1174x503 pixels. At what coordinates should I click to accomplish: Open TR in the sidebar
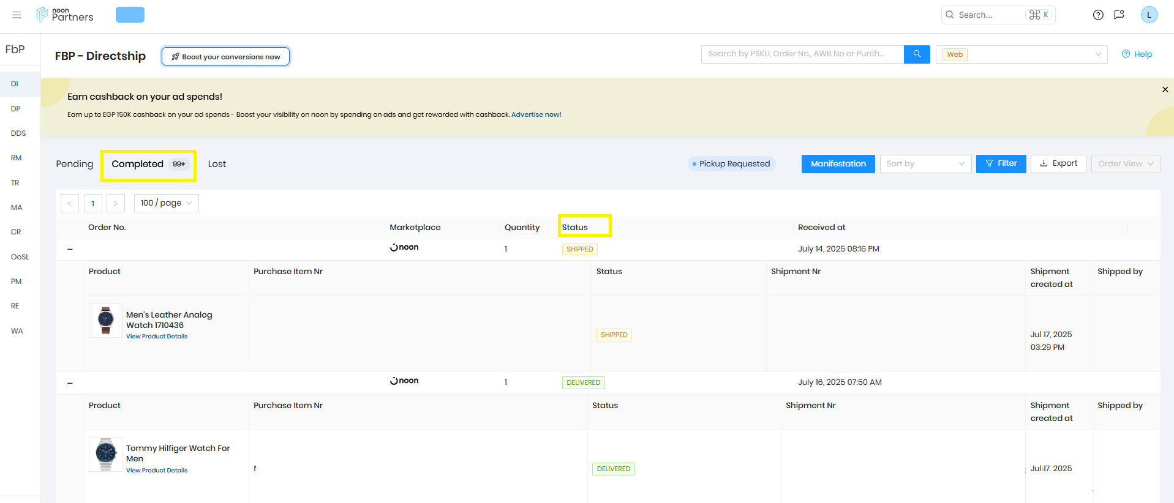coord(15,183)
